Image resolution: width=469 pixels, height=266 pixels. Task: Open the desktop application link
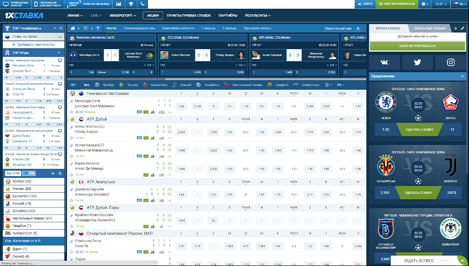click(15, 4)
